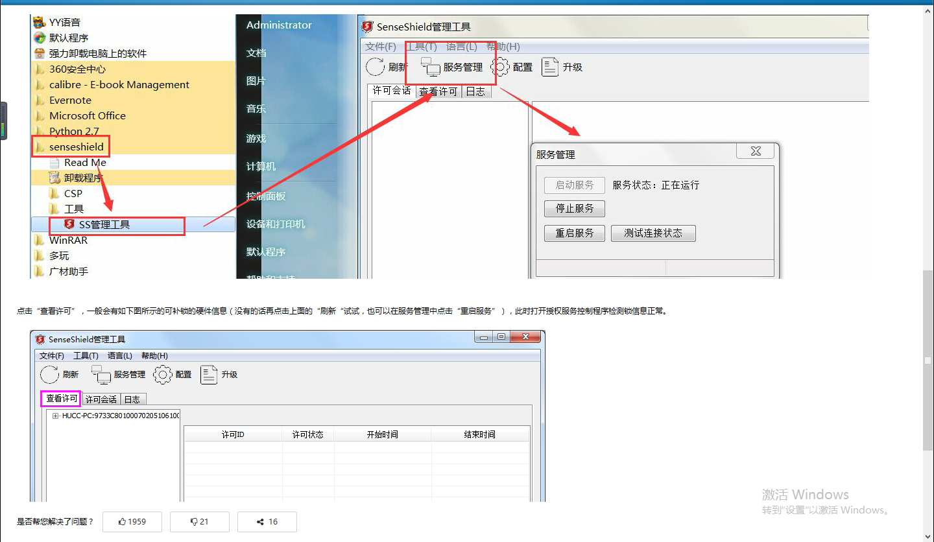Open 服务管理 in the upper SenseShield window toolbar

click(x=451, y=67)
